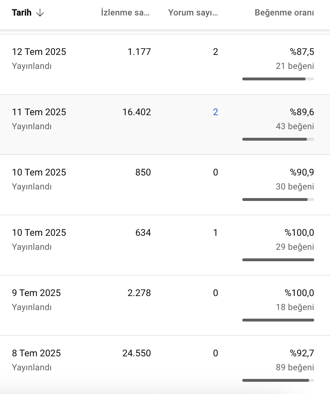Screen dimensions: 330x394
Task: Click the like ratio bar for %92,7
Action: pyautogui.click(x=278, y=380)
